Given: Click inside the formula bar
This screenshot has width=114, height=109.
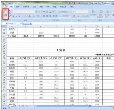Looking at the screenshot, I should click(73, 23).
